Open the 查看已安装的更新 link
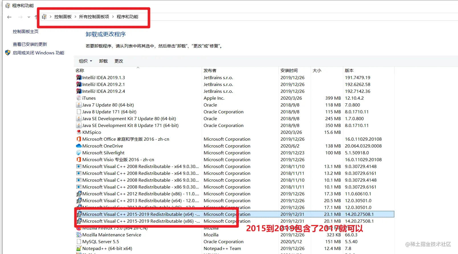This screenshot has height=254, width=458. pyautogui.click(x=30, y=44)
